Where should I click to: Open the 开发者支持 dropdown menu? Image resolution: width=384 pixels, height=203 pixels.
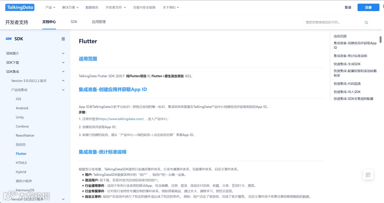point(116,7)
